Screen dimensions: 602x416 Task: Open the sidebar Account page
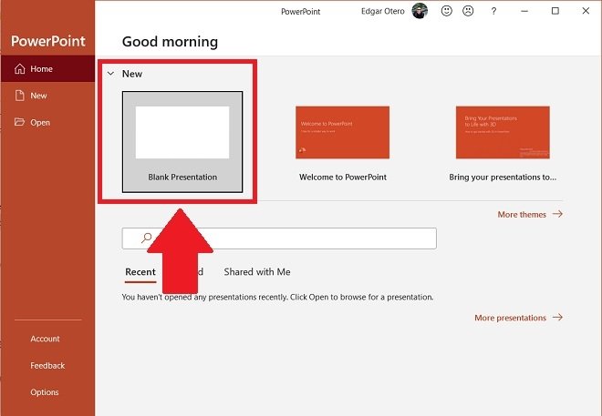pos(45,339)
